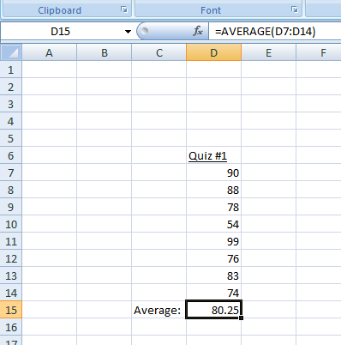Select row 10 header
The height and width of the screenshot is (345, 341).
11,224
